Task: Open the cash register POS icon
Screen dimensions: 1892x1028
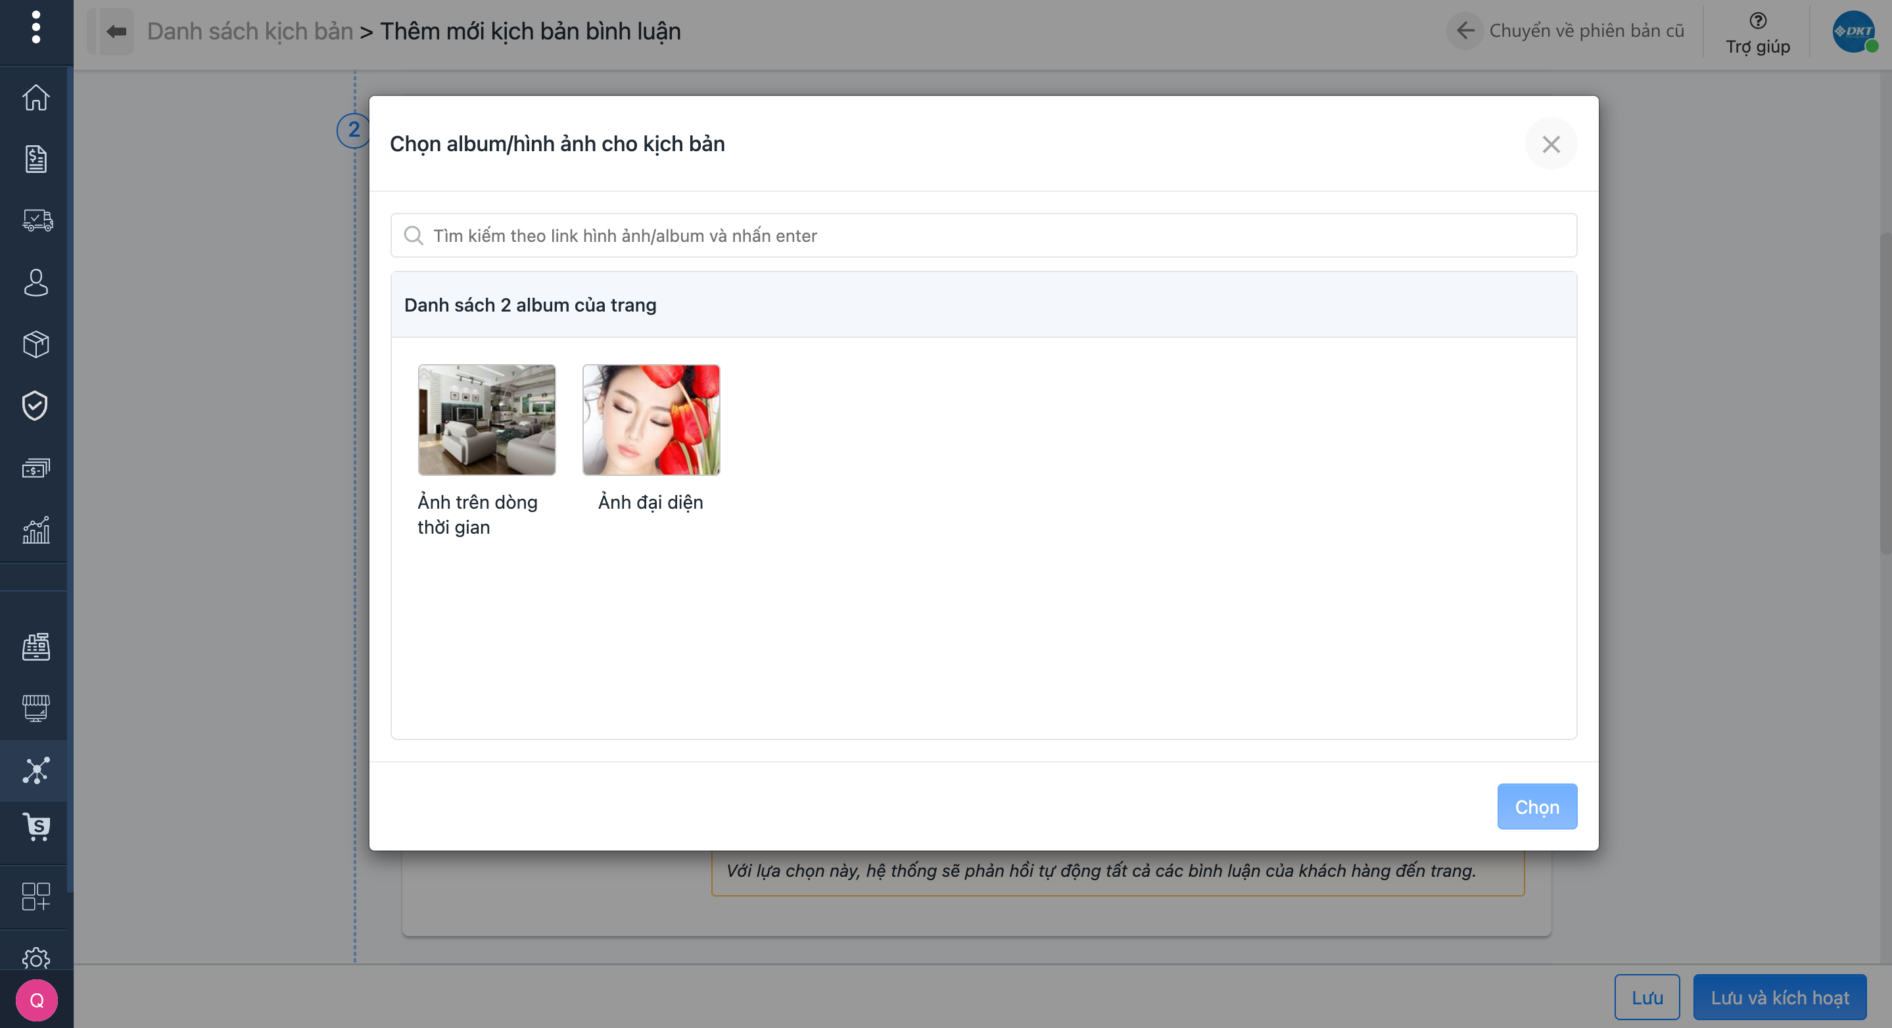Action: click(35, 646)
